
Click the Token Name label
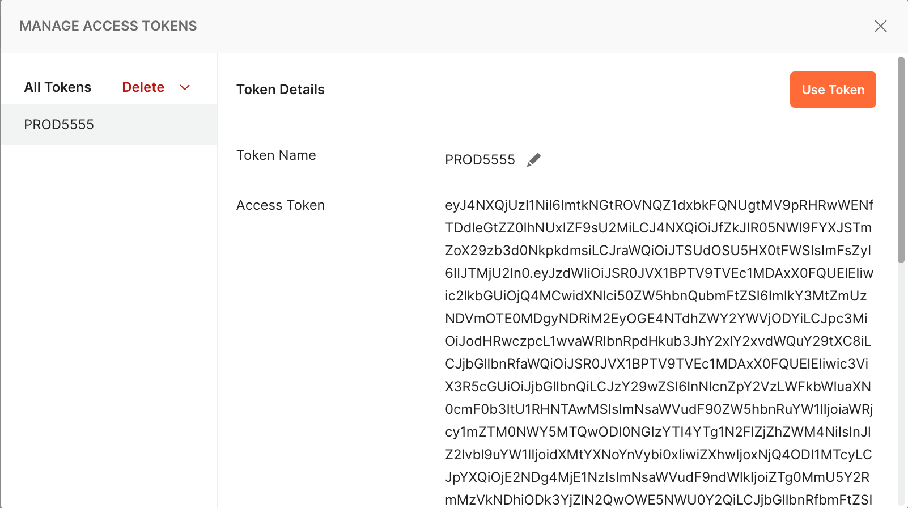pos(276,155)
